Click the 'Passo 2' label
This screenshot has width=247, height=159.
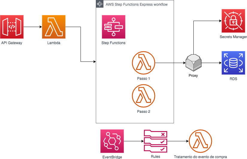click(143, 112)
